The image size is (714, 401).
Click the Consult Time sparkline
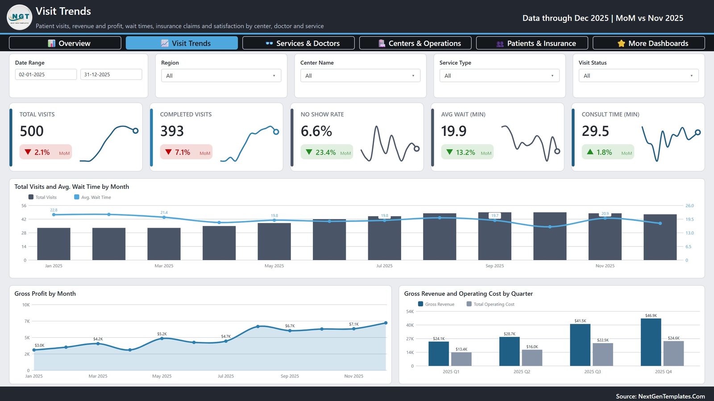[x=671, y=143]
